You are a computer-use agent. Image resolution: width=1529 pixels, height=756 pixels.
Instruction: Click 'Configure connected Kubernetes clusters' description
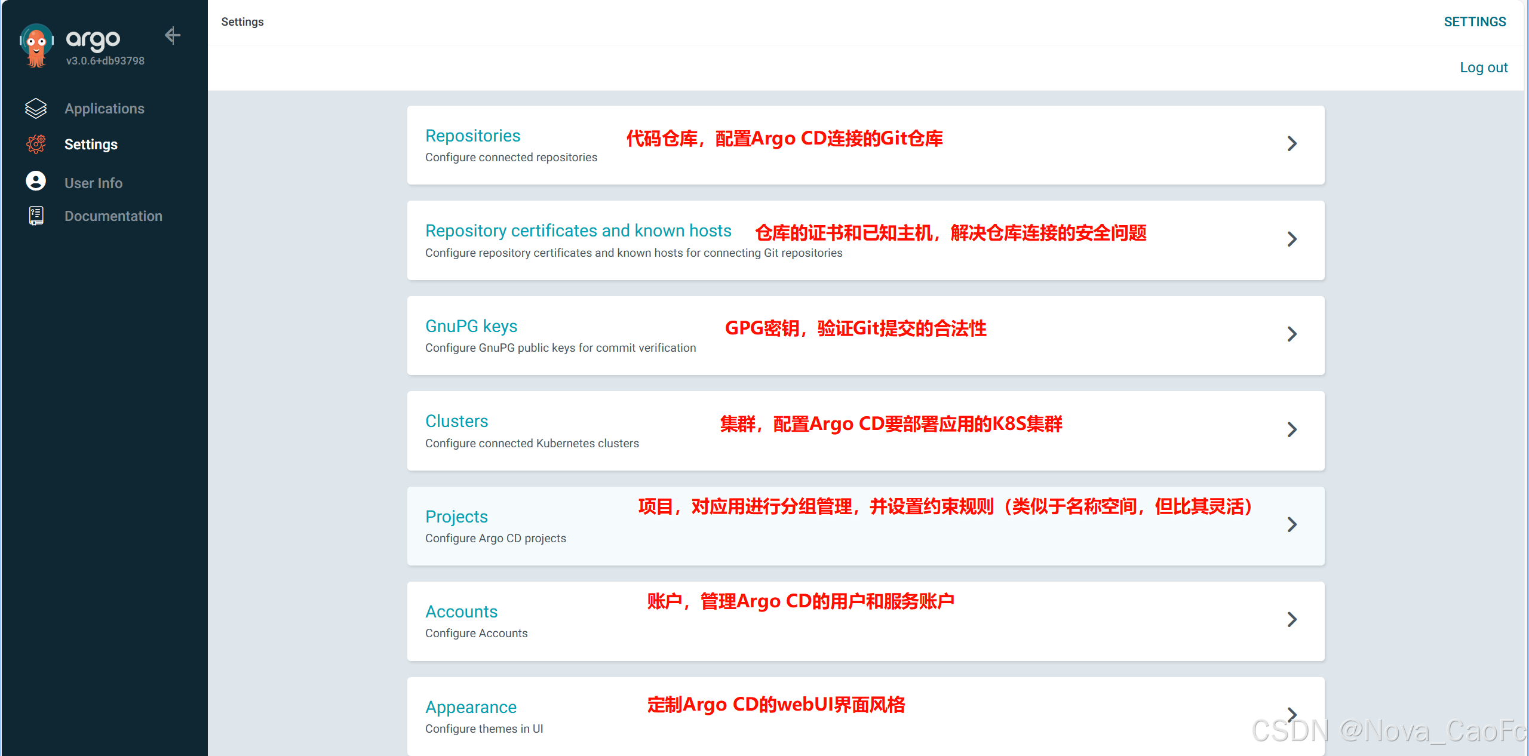pos(532,443)
